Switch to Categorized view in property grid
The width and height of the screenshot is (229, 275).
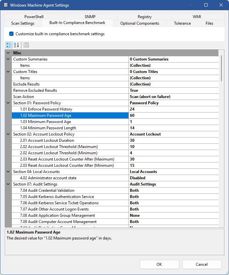[9, 45]
